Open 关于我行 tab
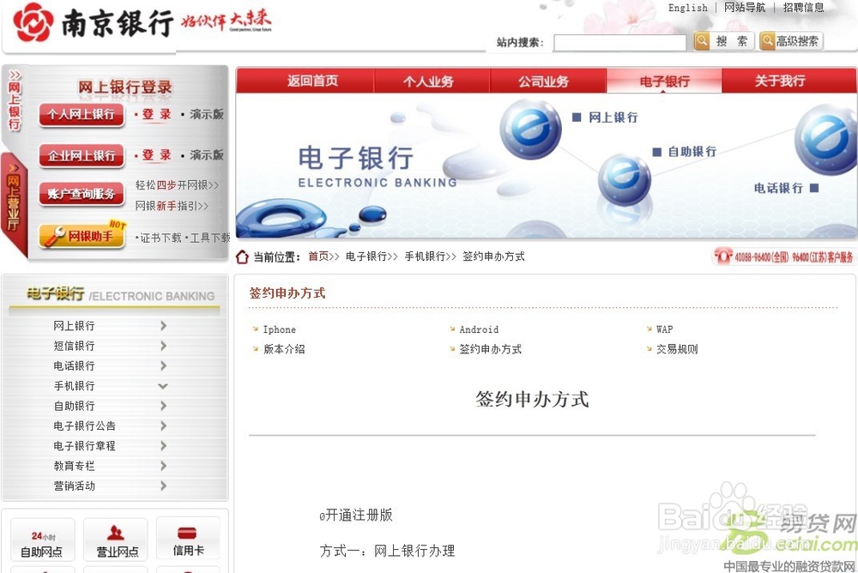Screen dimensions: 858x573 coord(780,81)
